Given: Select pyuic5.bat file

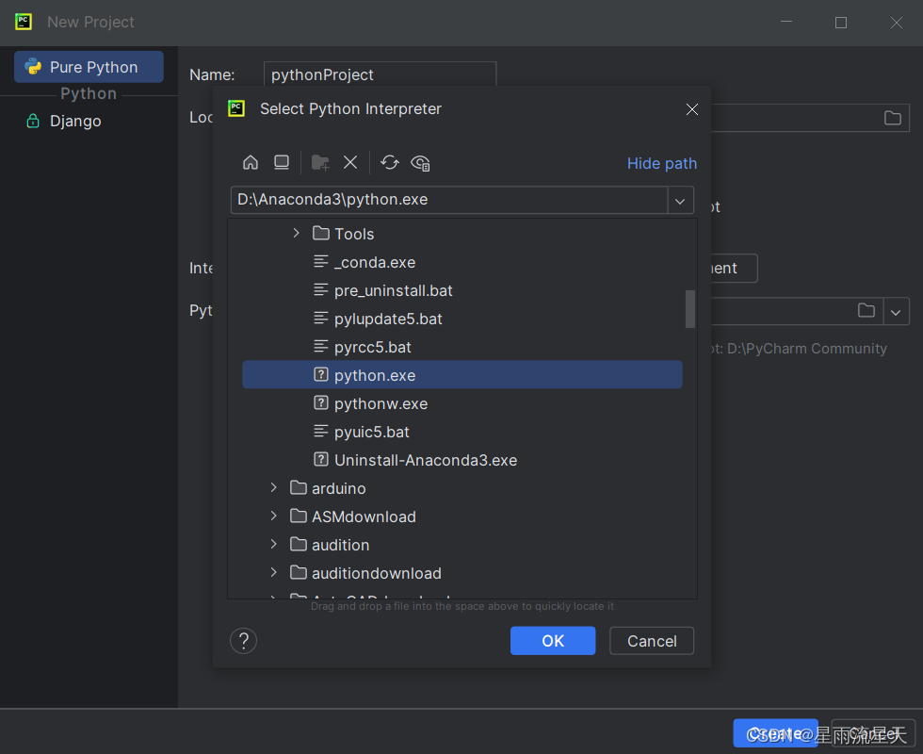Looking at the screenshot, I should click(x=462, y=432).
